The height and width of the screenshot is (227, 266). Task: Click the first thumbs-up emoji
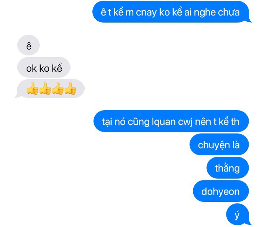click(x=33, y=88)
